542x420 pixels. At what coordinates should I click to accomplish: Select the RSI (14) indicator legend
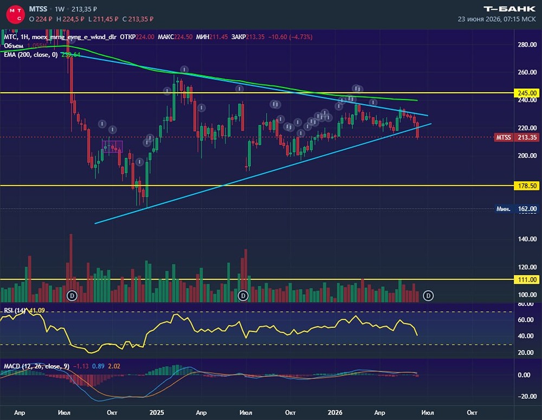(15, 310)
